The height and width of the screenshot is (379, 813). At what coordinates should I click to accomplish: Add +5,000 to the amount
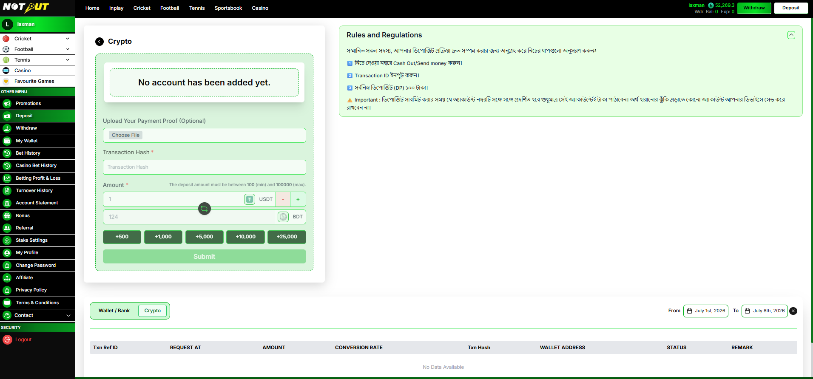click(205, 237)
